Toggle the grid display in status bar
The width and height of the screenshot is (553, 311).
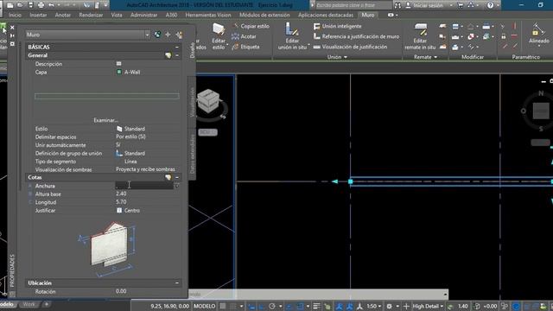[x=223, y=306]
